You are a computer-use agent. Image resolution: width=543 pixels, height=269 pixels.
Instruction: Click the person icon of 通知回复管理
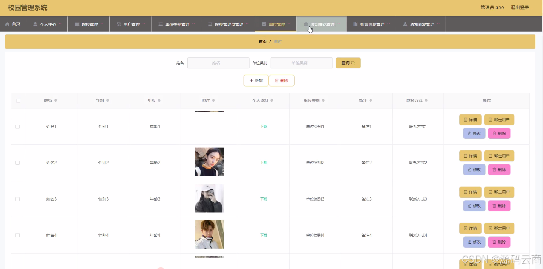405,24
